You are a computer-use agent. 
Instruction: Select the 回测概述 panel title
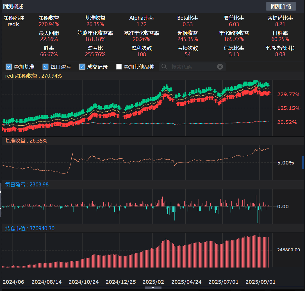[x=13, y=6]
